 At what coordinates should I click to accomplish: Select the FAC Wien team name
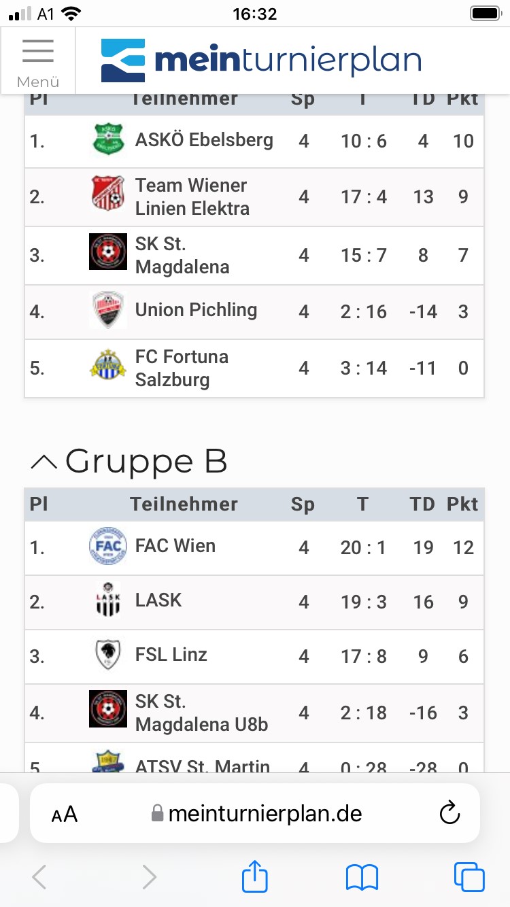(175, 546)
